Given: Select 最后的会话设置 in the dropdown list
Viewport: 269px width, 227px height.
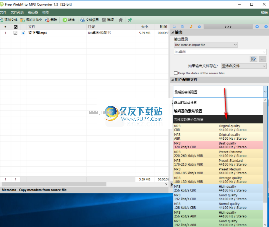Looking at the screenshot, I should (218, 102).
